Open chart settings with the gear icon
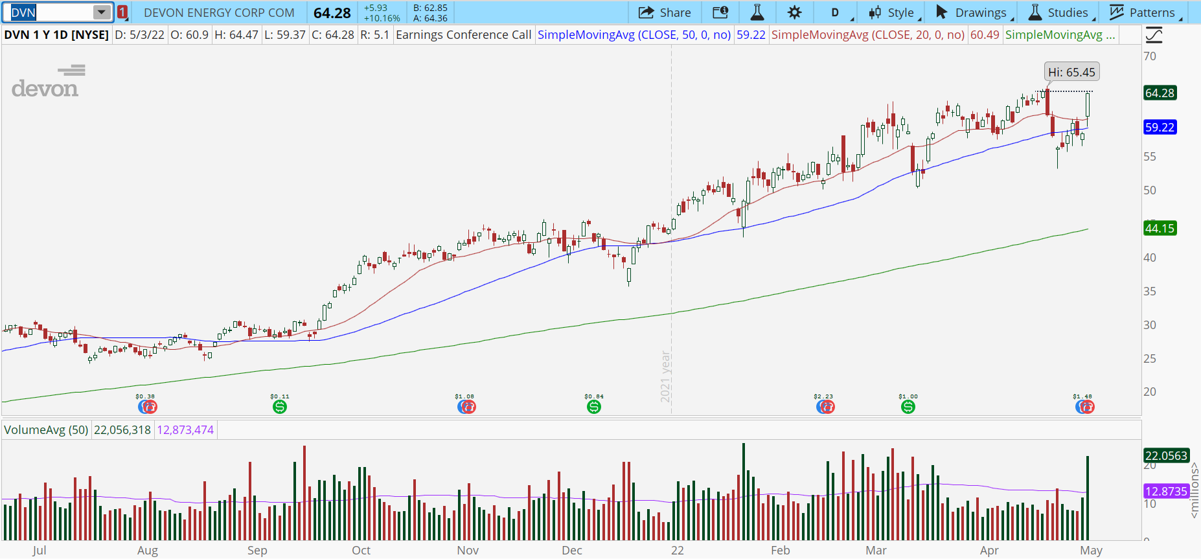 794,12
